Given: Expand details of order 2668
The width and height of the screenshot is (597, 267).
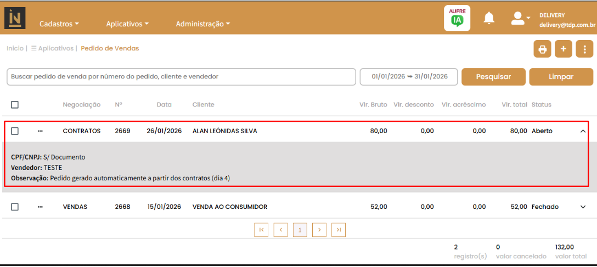Looking at the screenshot, I should (x=583, y=207).
